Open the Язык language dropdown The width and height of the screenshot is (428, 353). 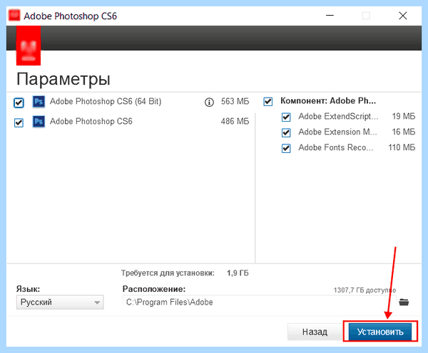click(60, 302)
